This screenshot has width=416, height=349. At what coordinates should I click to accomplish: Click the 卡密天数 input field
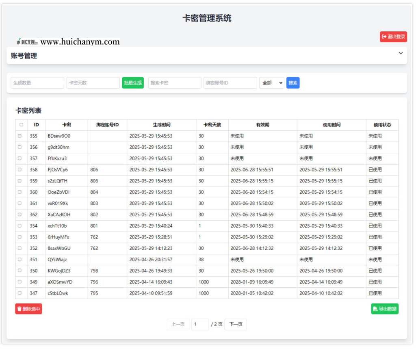93,82
